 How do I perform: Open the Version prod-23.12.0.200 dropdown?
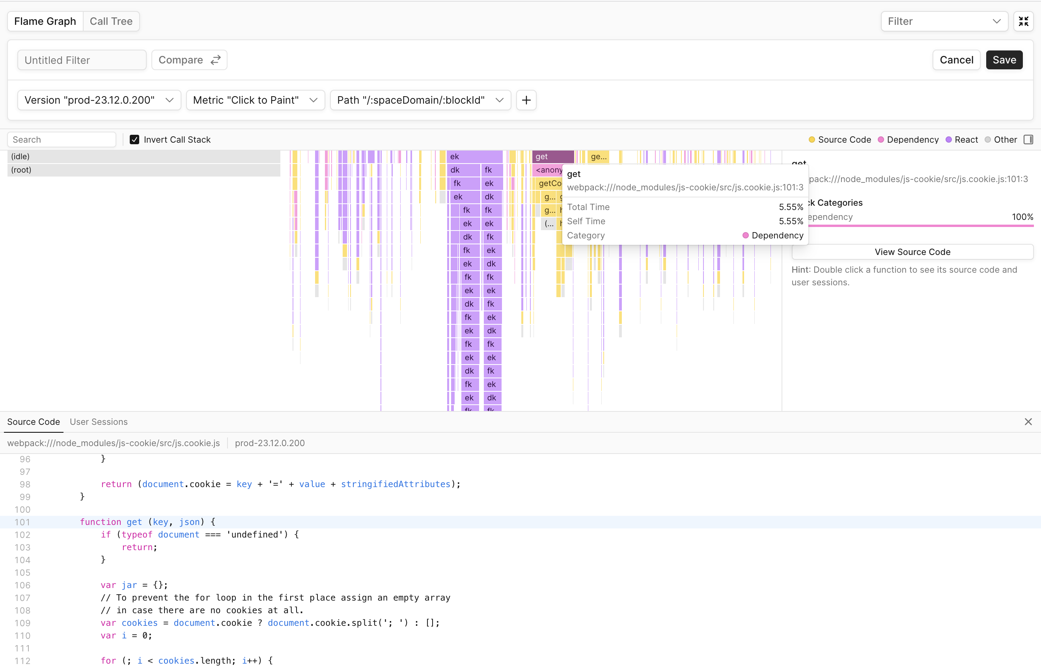(99, 100)
